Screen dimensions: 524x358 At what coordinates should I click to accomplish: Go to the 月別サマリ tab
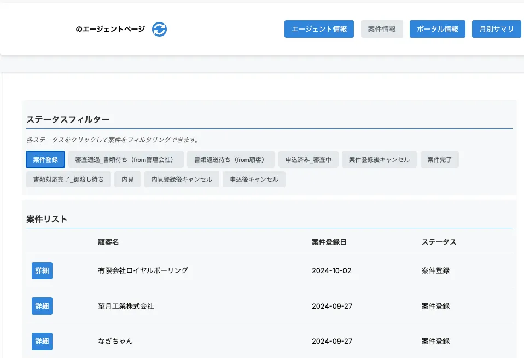point(496,29)
